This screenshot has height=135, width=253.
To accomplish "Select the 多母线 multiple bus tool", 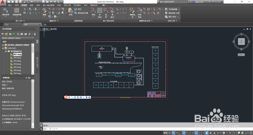I will click(99, 13).
